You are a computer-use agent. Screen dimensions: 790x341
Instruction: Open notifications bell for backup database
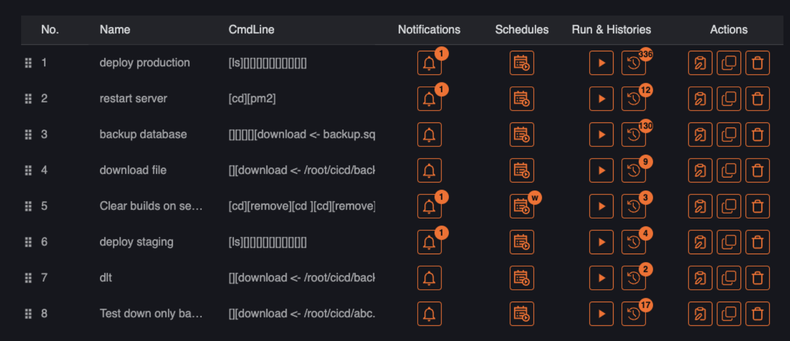coord(429,134)
